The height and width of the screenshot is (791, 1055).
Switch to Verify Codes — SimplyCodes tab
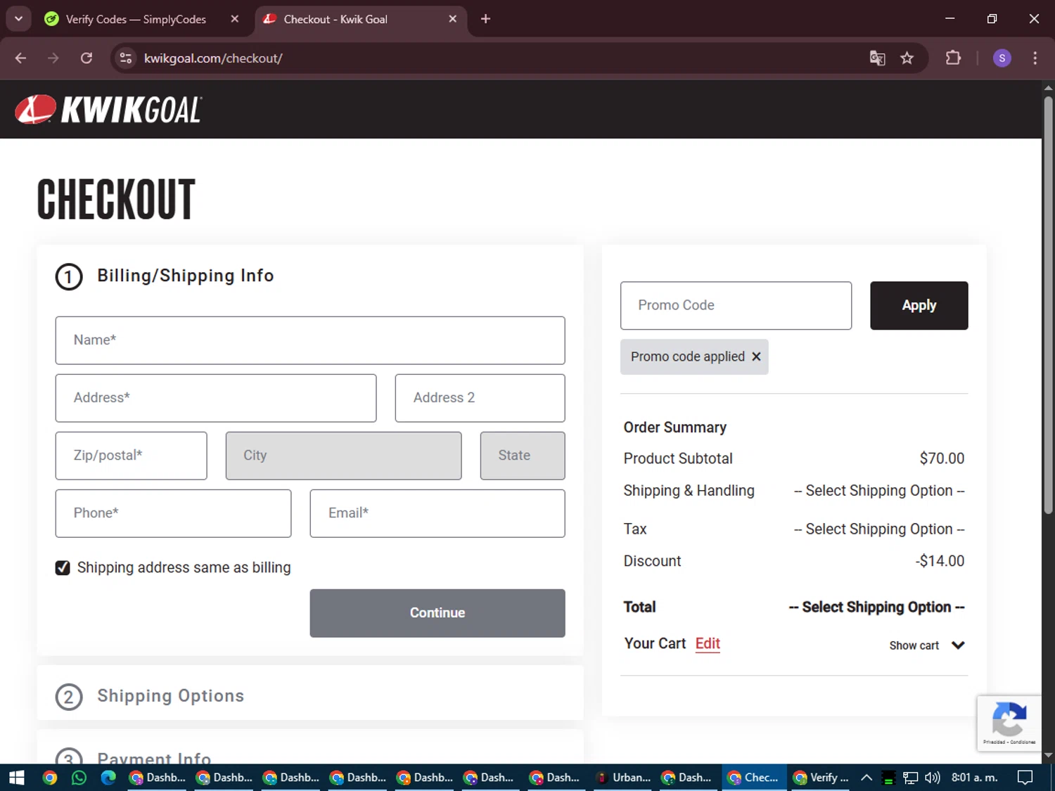(136, 20)
